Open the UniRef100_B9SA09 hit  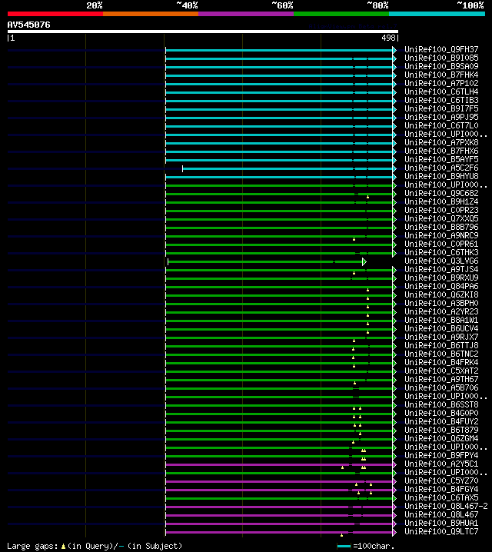tap(441, 66)
